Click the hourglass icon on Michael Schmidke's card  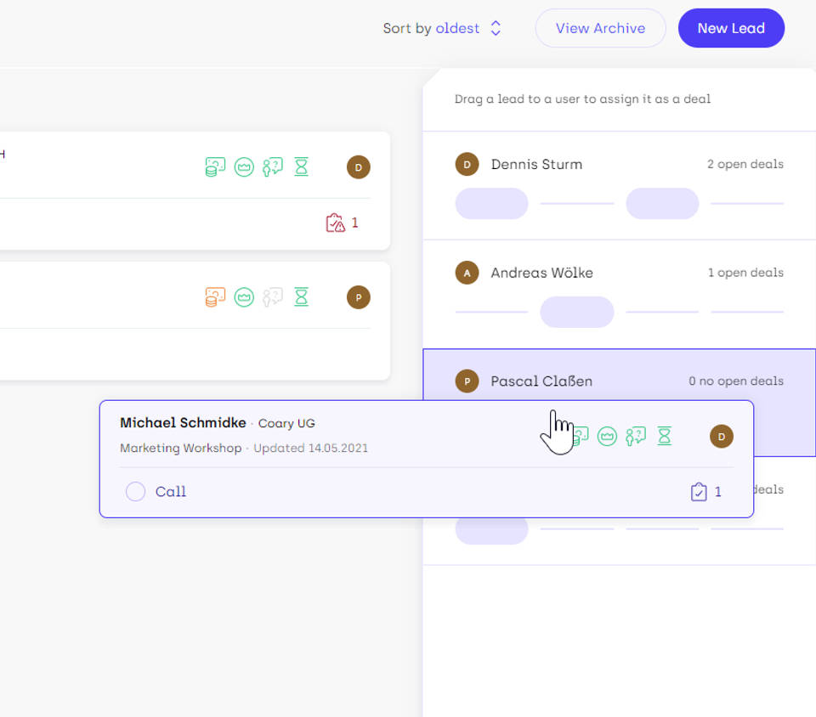tap(665, 436)
